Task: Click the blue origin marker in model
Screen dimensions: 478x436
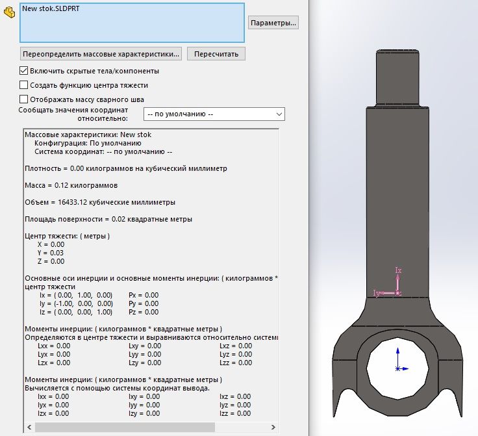Action: pyautogui.click(x=397, y=367)
